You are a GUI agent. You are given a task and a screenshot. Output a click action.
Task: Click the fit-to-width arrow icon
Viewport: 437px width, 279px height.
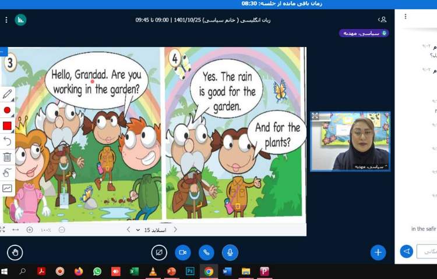click(x=15, y=230)
